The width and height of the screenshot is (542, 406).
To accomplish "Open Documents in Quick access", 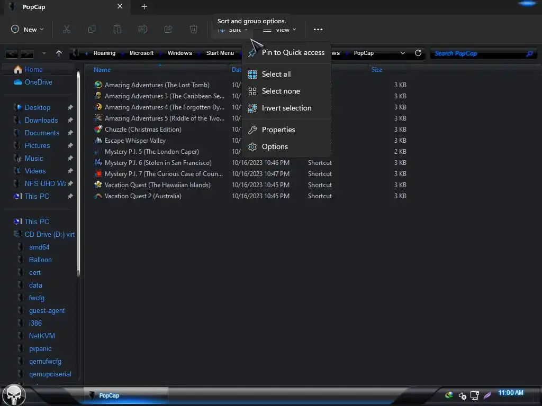I will pos(42,133).
